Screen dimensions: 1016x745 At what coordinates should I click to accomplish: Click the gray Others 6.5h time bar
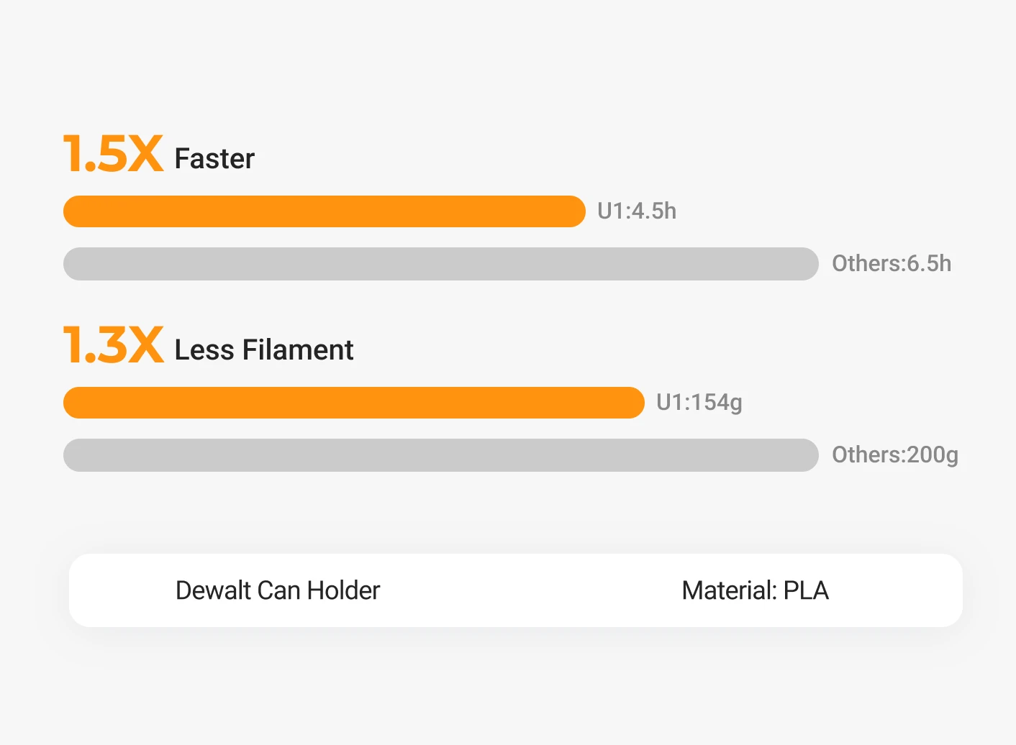440,264
